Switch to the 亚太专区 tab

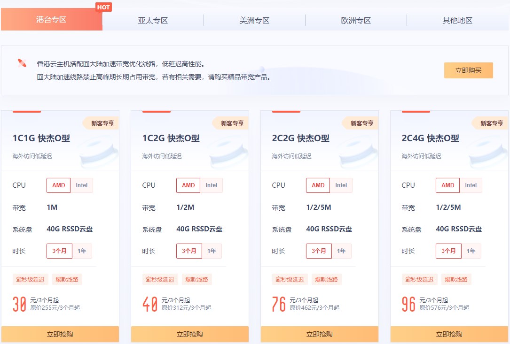pos(153,20)
